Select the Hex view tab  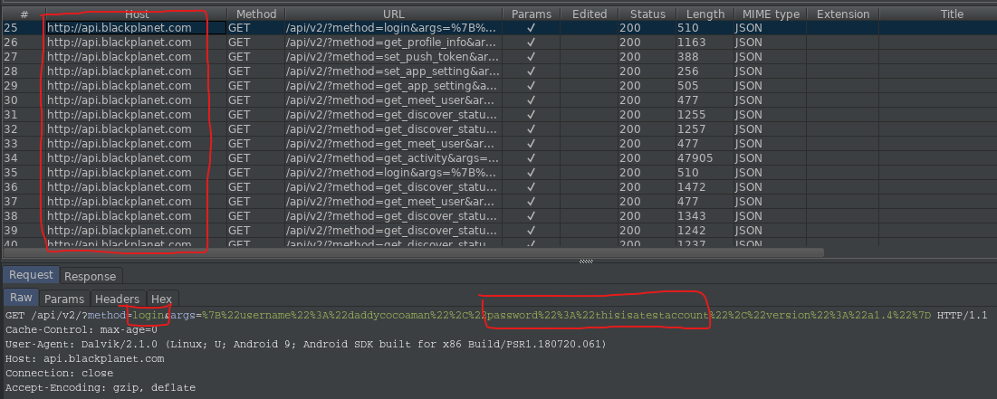click(161, 299)
